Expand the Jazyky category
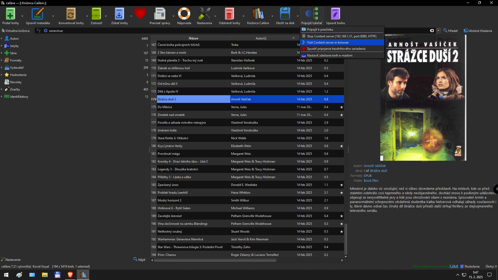This screenshot has height=280, width=498. click(2, 46)
